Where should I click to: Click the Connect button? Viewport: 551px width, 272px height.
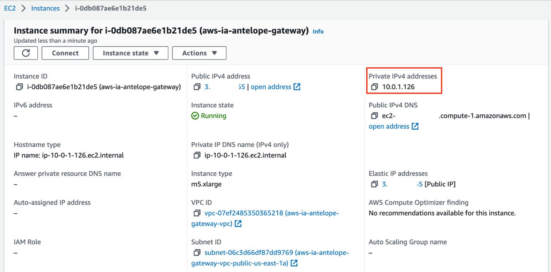pyautogui.click(x=65, y=53)
